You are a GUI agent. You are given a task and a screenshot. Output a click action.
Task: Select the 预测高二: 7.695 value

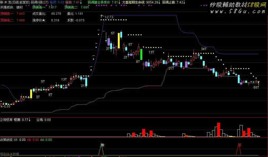tap(77, 7)
